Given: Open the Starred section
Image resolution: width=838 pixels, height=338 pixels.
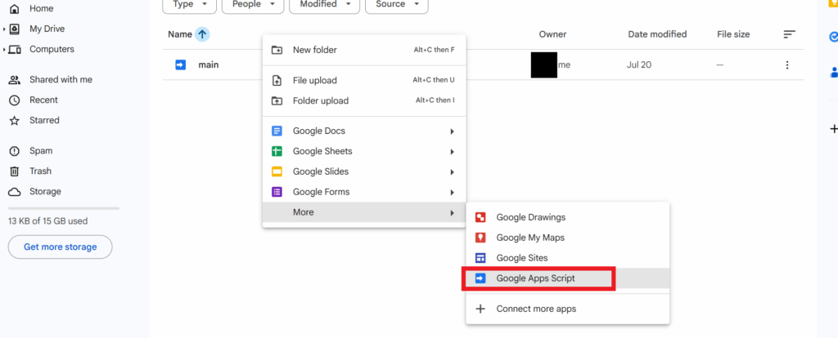Looking at the screenshot, I should click(x=44, y=120).
